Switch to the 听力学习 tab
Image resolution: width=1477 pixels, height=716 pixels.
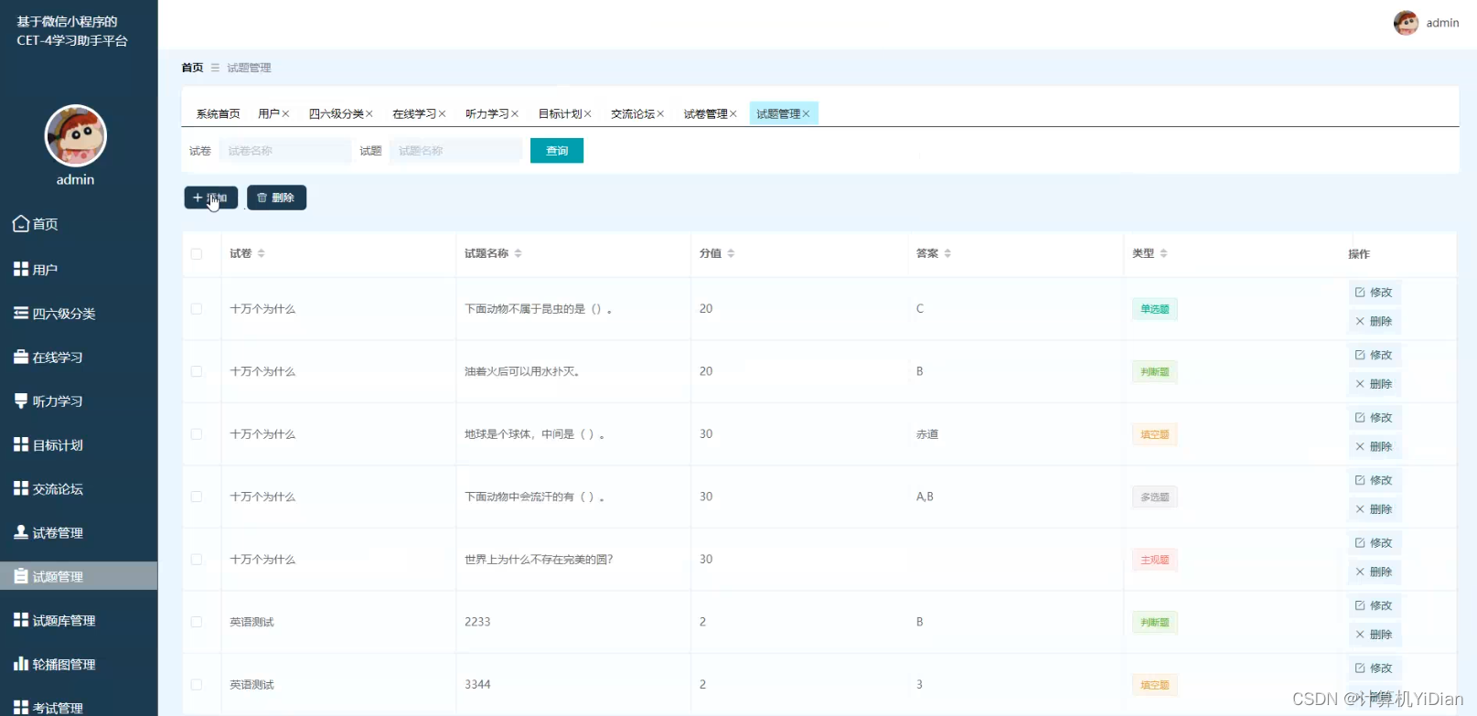(x=487, y=114)
